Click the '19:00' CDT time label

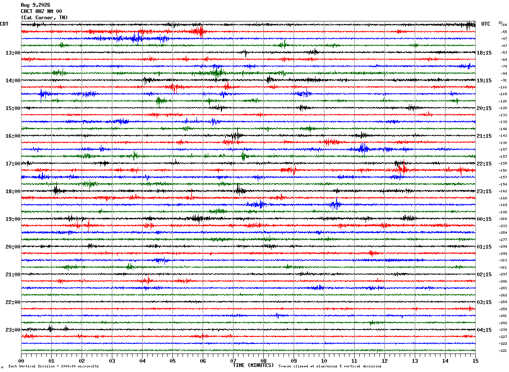click(x=13, y=219)
